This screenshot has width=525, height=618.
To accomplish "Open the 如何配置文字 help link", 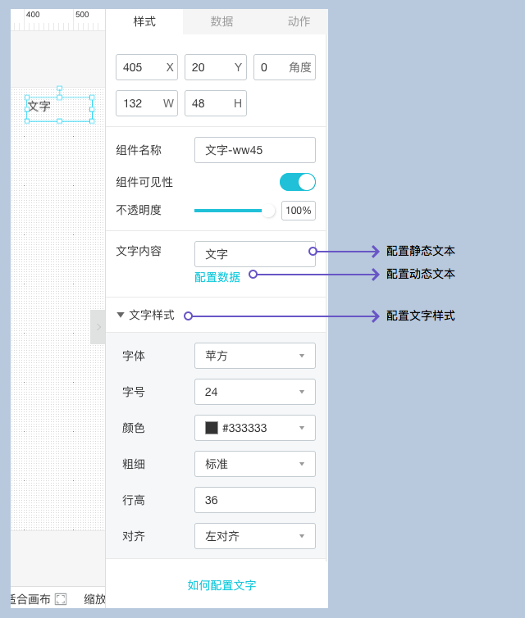I will (x=221, y=585).
